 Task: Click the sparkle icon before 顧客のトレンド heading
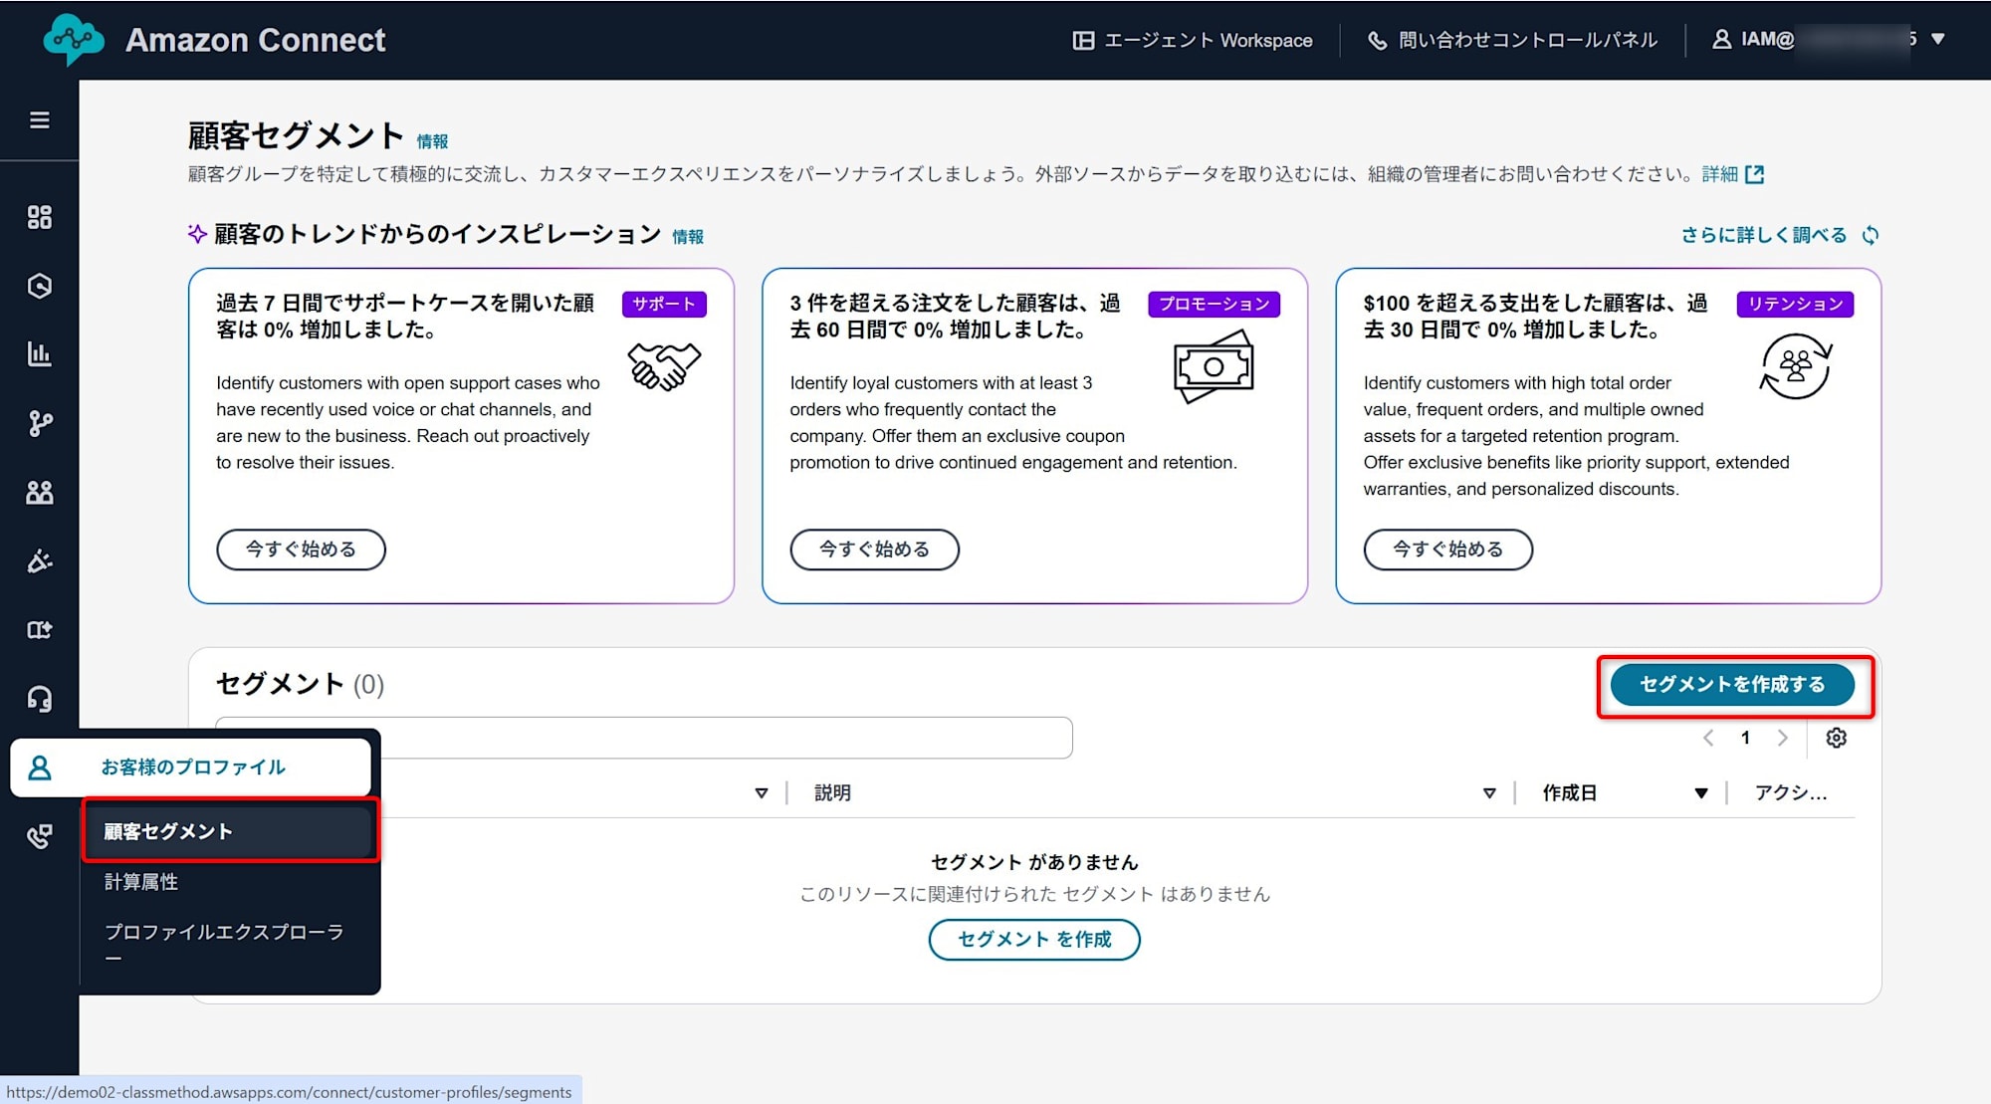coord(197,234)
